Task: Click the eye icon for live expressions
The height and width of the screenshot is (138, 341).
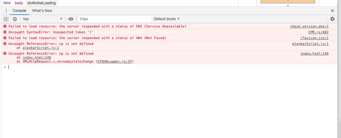Action: (71, 19)
